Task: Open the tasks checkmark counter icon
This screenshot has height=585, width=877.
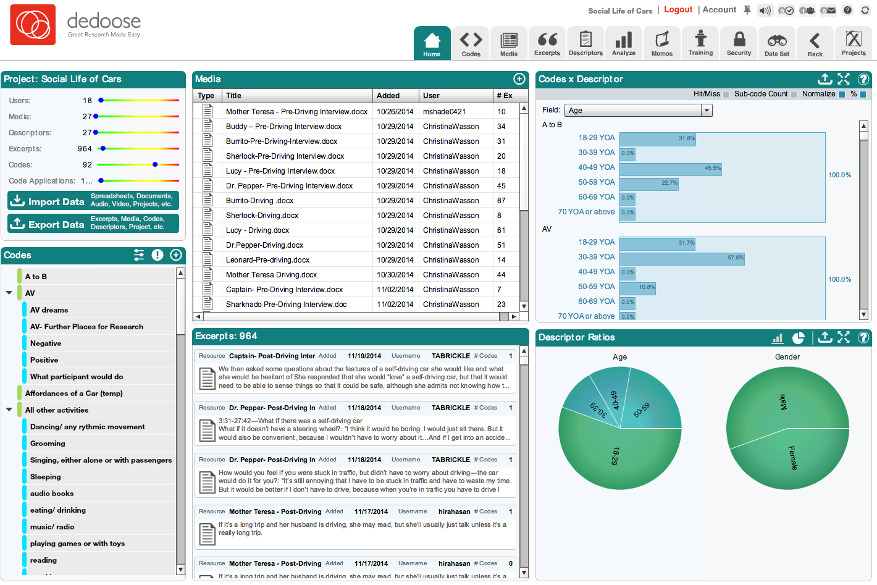Action: pos(786,11)
